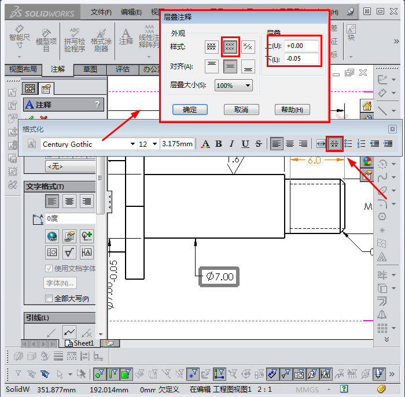405x397 pixels.
Task: Toggle the 使用文档字体 checkbox
Action: point(49,268)
